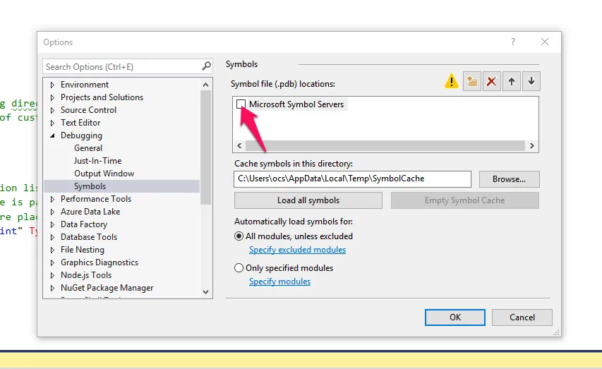The height and width of the screenshot is (369, 602).
Task: Expand the Database Tools node
Action: [x=53, y=237]
